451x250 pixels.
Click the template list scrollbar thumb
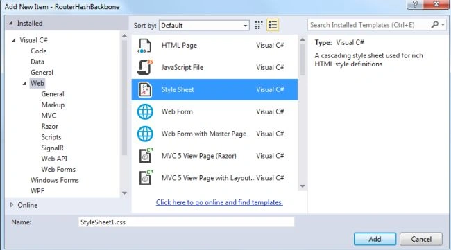click(303, 60)
